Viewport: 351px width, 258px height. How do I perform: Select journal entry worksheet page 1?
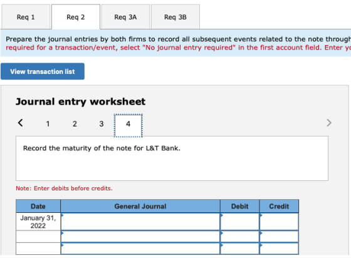coord(48,123)
